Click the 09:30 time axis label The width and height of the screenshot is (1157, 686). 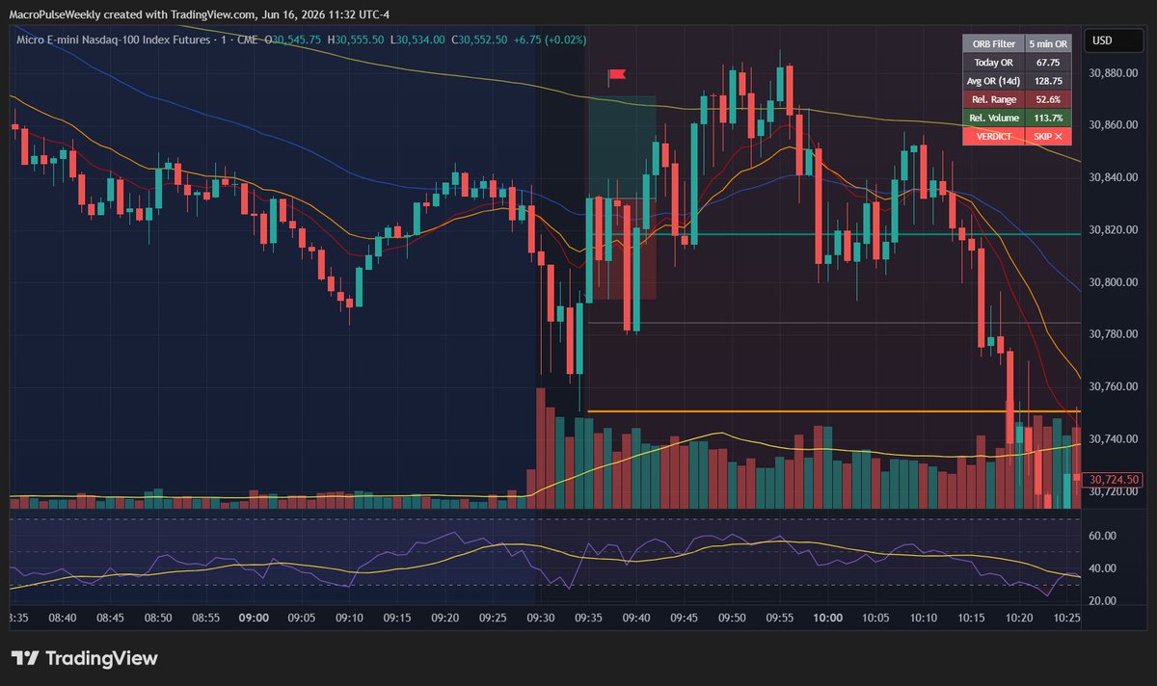pyautogui.click(x=540, y=617)
